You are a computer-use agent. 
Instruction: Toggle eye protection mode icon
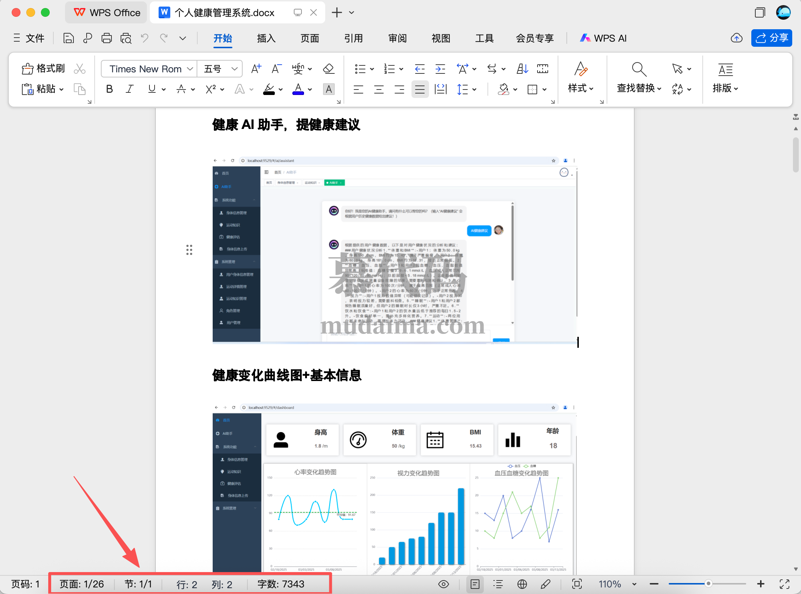click(x=444, y=584)
